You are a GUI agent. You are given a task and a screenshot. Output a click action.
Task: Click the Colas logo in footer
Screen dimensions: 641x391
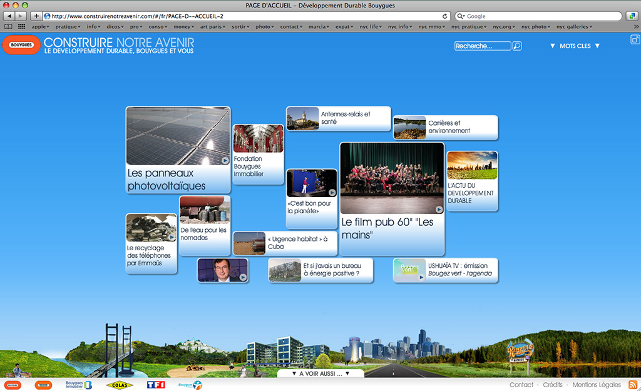pos(120,385)
